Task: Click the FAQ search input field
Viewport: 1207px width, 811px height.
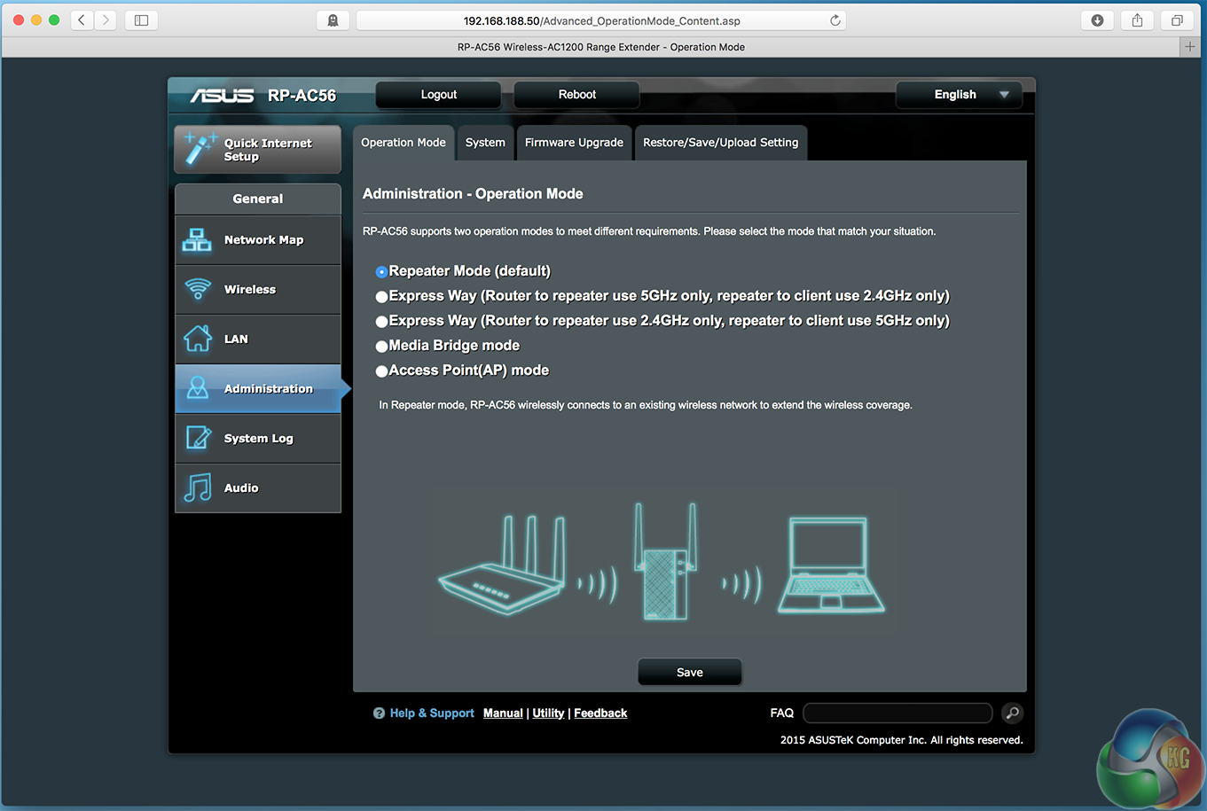Action: click(x=897, y=713)
